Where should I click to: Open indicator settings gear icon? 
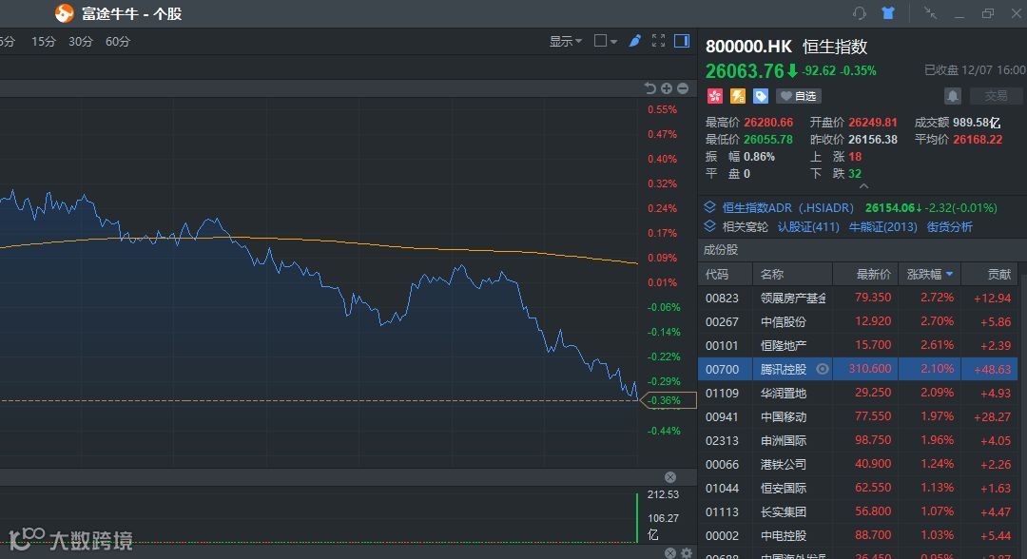[687, 553]
